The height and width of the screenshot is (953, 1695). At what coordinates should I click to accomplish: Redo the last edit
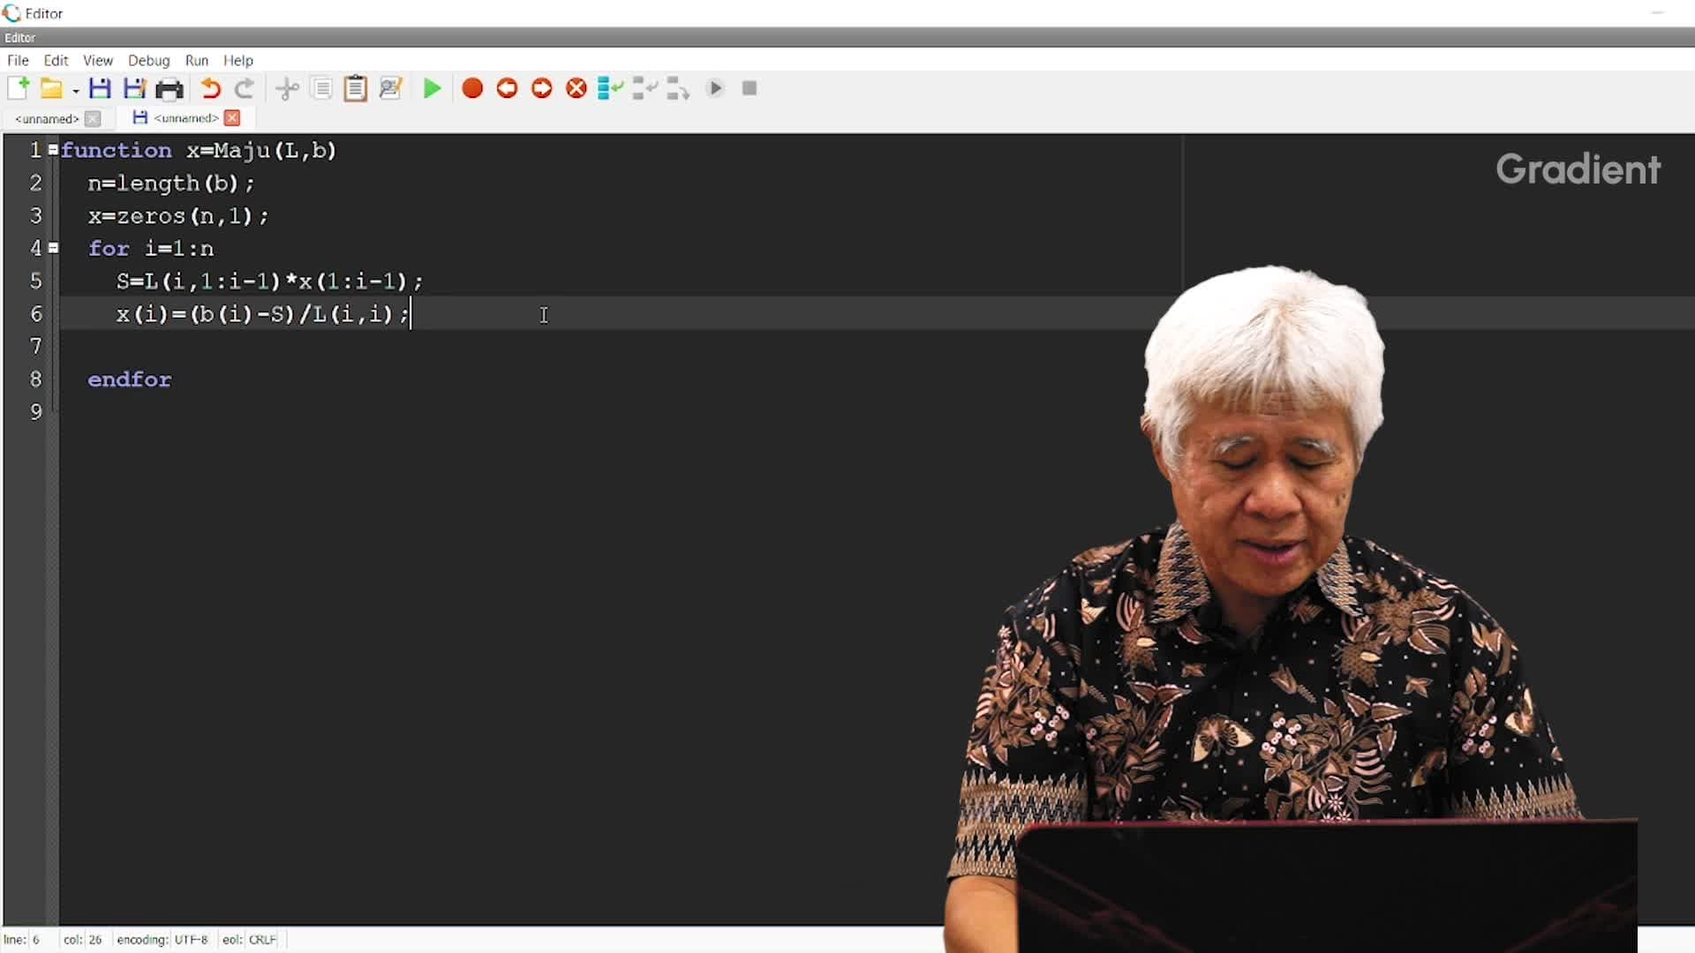244,88
